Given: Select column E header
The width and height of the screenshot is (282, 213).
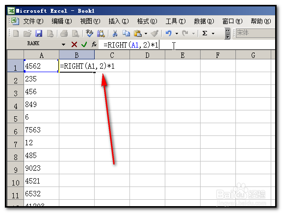Looking at the screenshot, I should click(x=182, y=55).
